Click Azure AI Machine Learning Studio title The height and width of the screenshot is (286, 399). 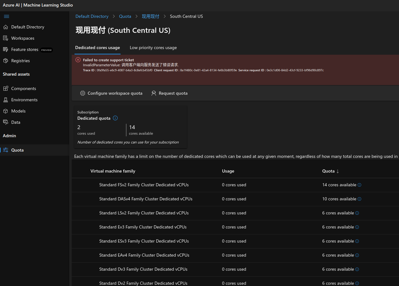38,5
